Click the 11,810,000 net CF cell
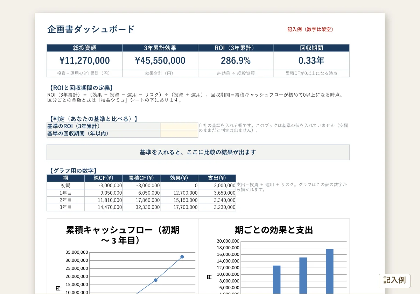The width and height of the screenshot is (420, 294). point(104,200)
